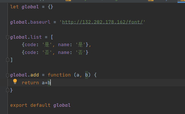Click 'a+b' expression after return
185x114 pixels.
click(46, 83)
